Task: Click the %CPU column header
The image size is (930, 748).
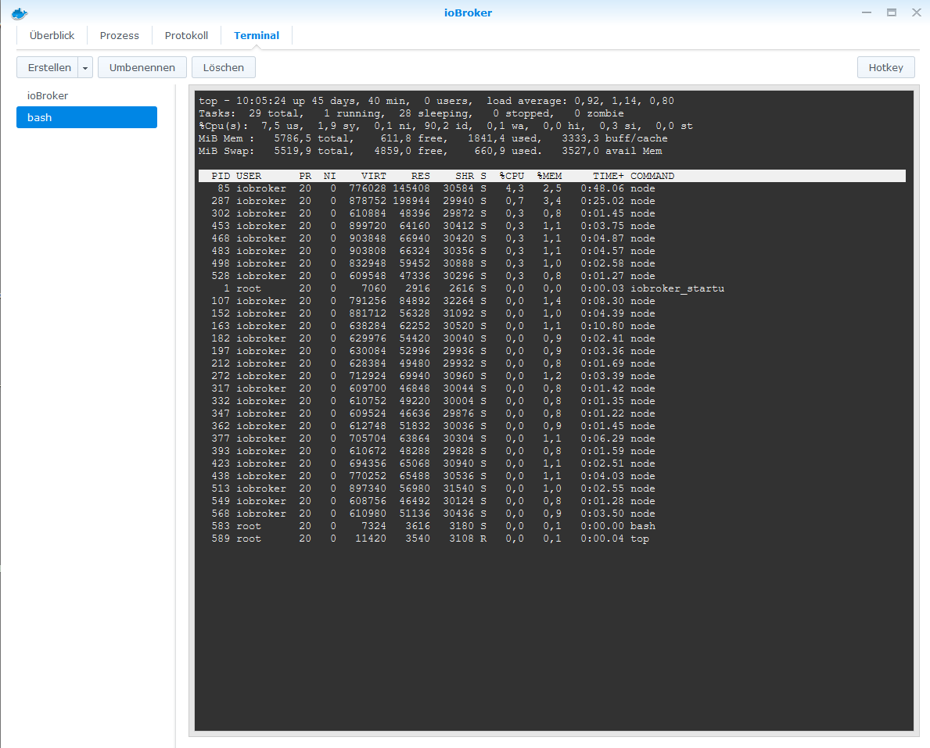Action: (x=512, y=176)
